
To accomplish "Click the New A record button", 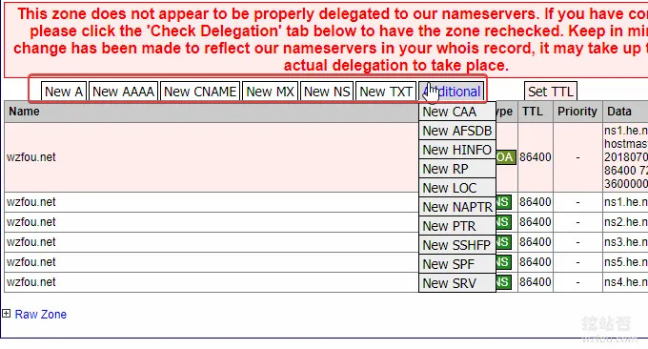I will 64,92.
